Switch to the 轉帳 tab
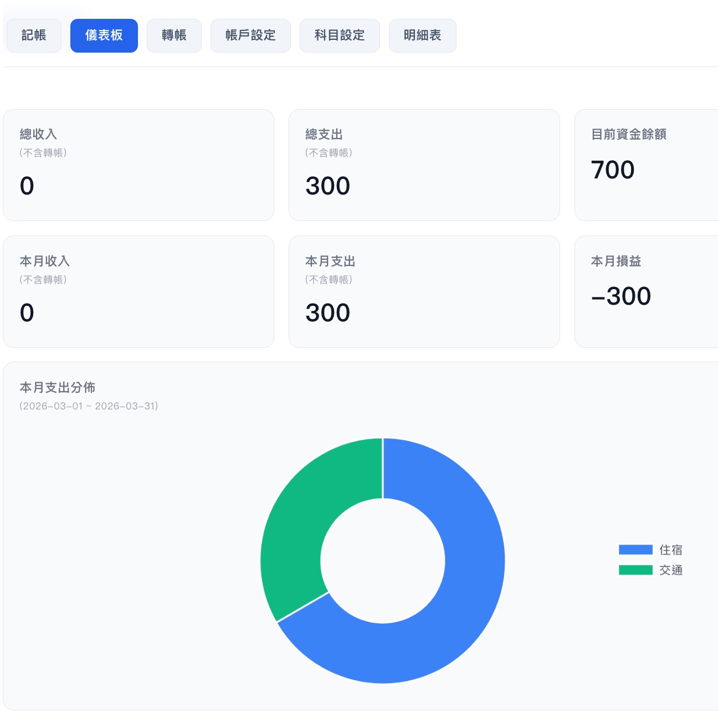The width and height of the screenshot is (718, 718). tap(174, 35)
